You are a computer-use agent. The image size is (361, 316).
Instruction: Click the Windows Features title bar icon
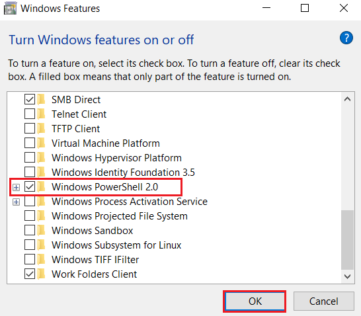tap(10, 9)
